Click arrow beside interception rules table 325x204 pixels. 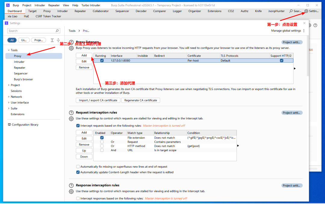(x=238, y=146)
